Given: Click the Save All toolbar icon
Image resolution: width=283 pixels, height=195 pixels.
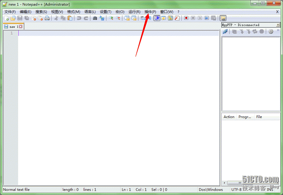Looking at the screenshot, I should (27, 18).
